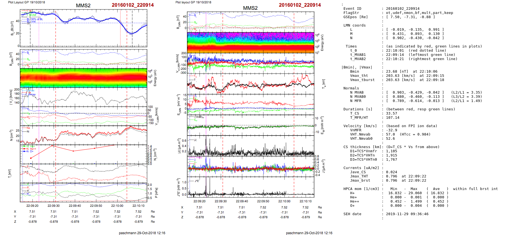Select the |J| current density plot panel
Viewport: 505px width, 235px height.
(251, 145)
